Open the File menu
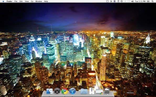Viewport: 156px width, 97px height. pyautogui.click(x=16, y=1)
